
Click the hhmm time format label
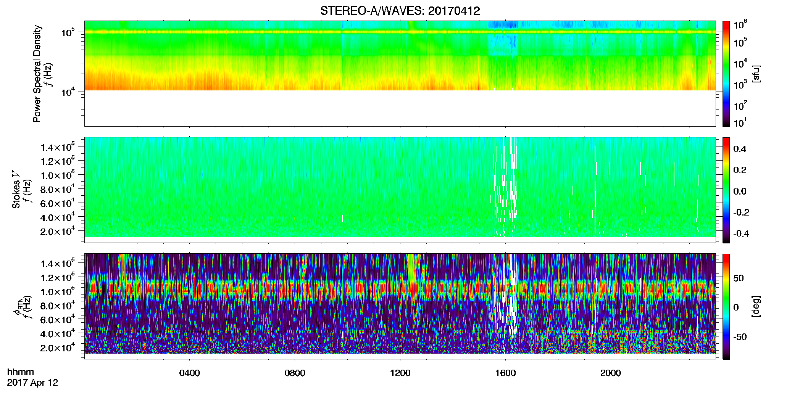[x=21, y=372]
